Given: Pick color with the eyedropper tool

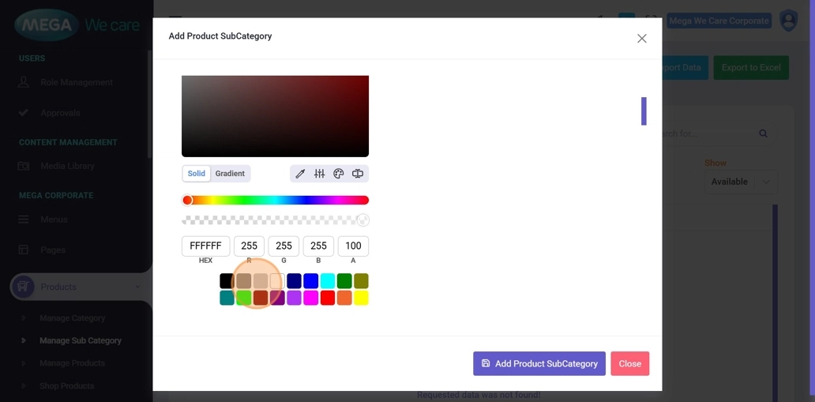Looking at the screenshot, I should tap(300, 174).
